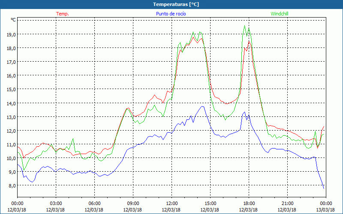Click the 10,0 y-axis value
343x214 pixels.
(x=11, y=158)
